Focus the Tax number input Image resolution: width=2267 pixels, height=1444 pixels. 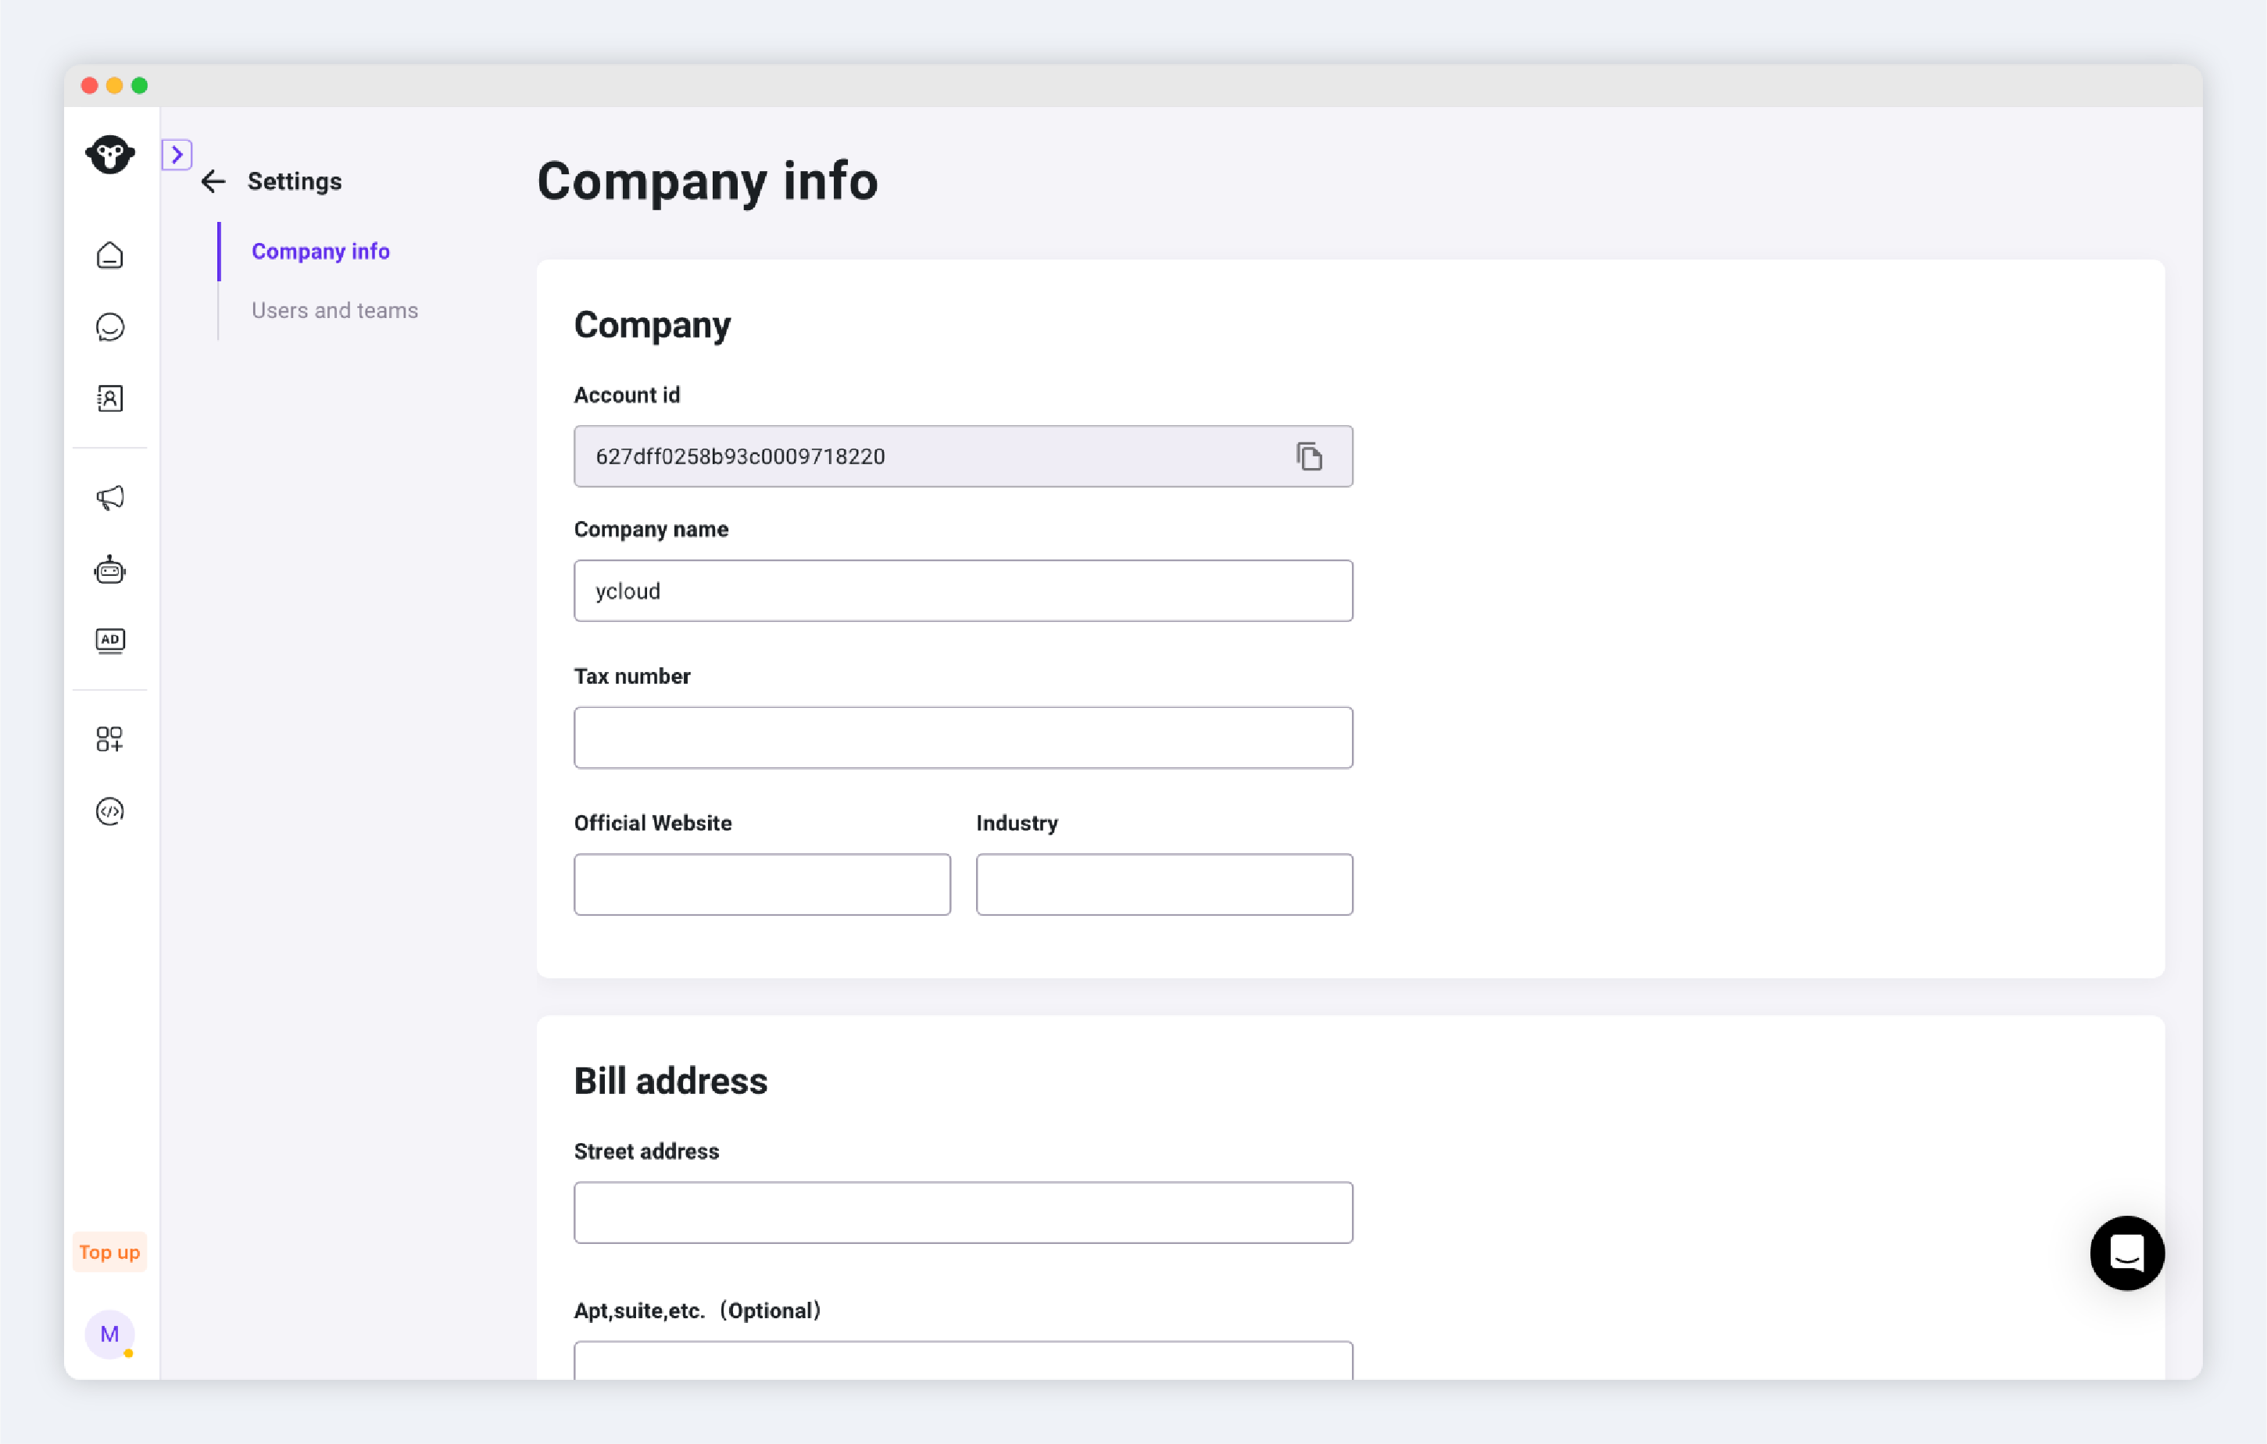coord(963,738)
